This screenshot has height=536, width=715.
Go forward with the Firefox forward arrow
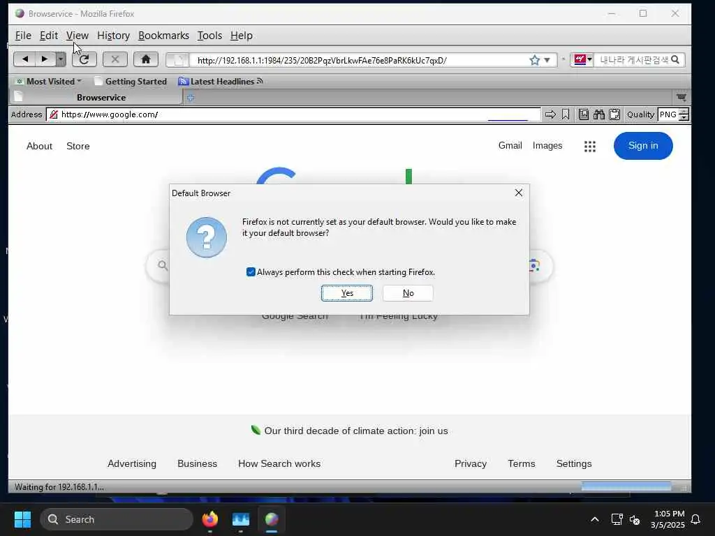(x=45, y=59)
